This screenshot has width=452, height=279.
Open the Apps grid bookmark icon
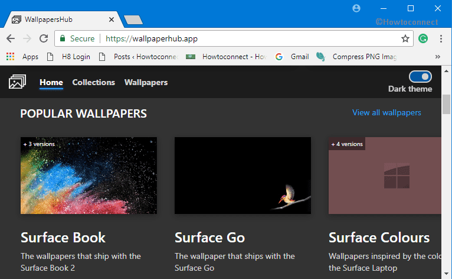point(11,57)
